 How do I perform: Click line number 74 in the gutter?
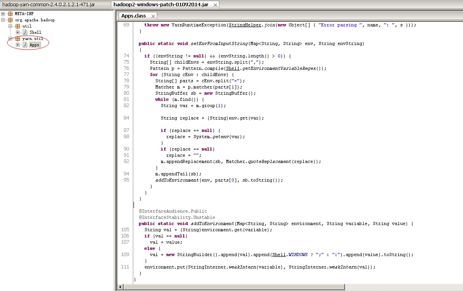point(126,56)
